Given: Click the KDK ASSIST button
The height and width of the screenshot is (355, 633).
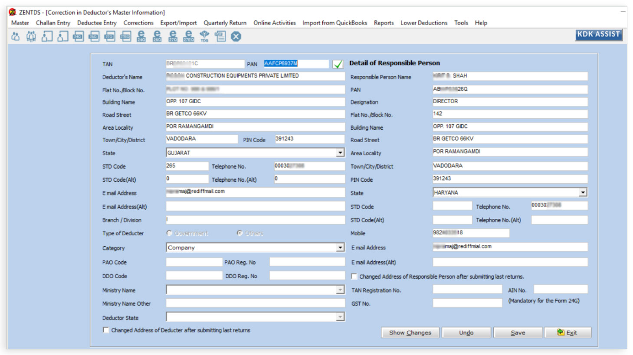Looking at the screenshot, I should coord(599,35).
